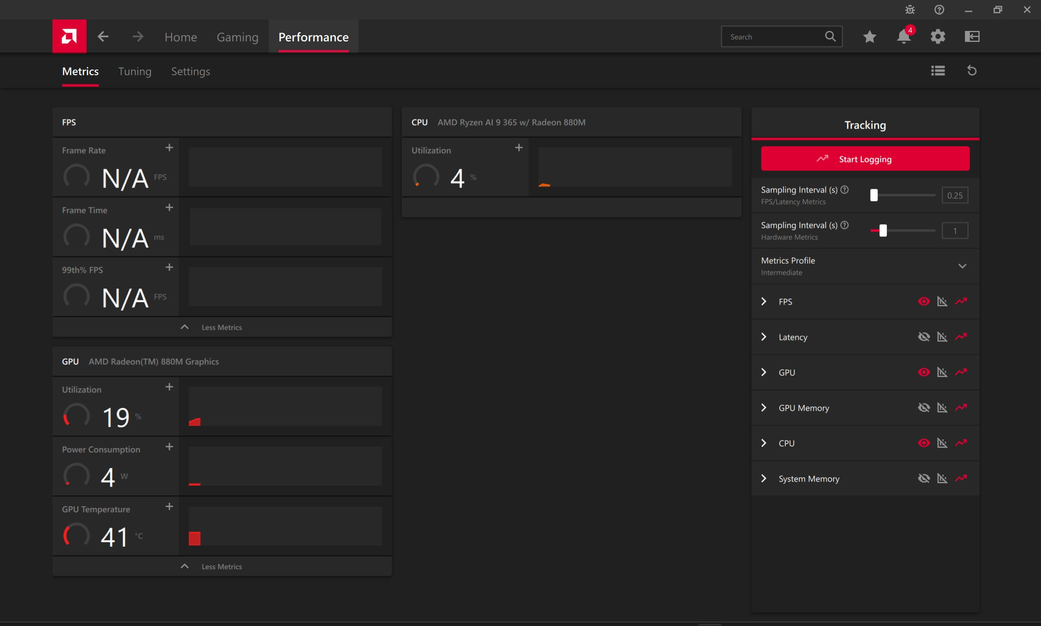Expand the GPU tracking row

click(x=764, y=373)
